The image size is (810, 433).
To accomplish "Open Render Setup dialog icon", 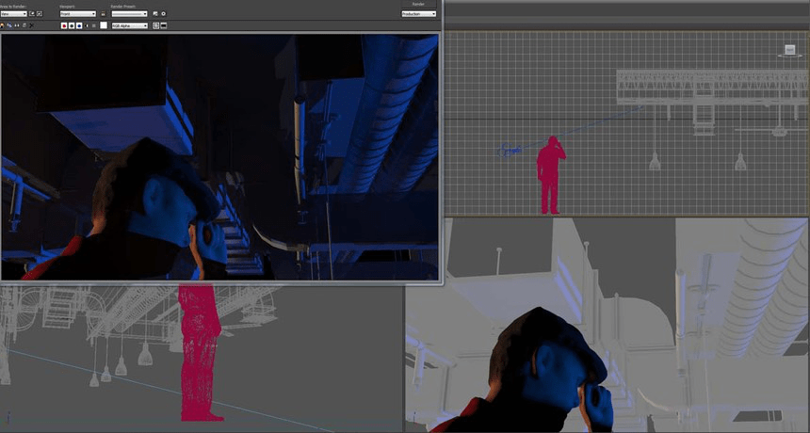I will point(155,14).
